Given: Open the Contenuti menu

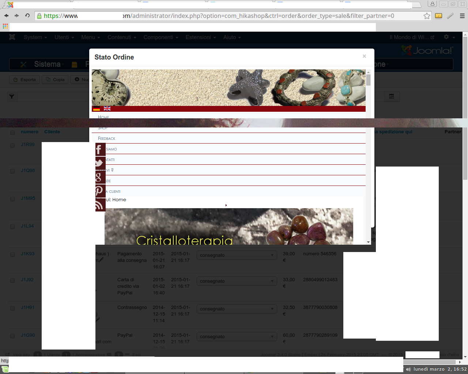Looking at the screenshot, I should click(x=122, y=37).
